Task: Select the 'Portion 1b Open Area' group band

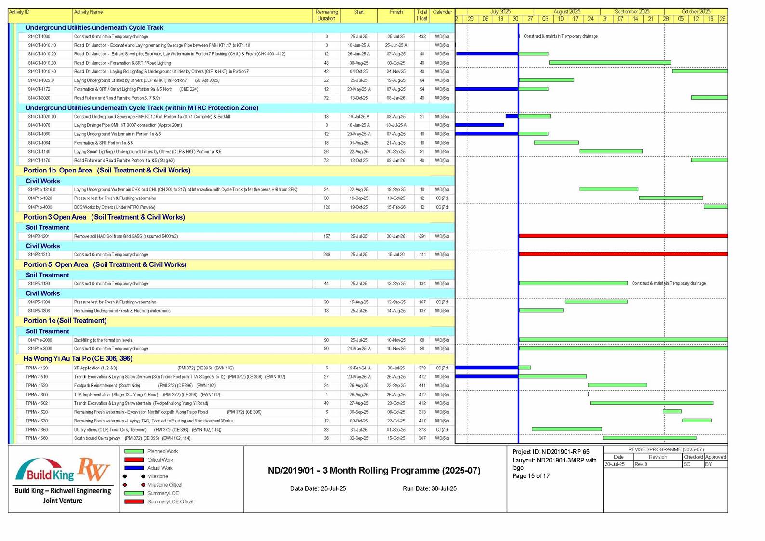Action: tap(235, 171)
